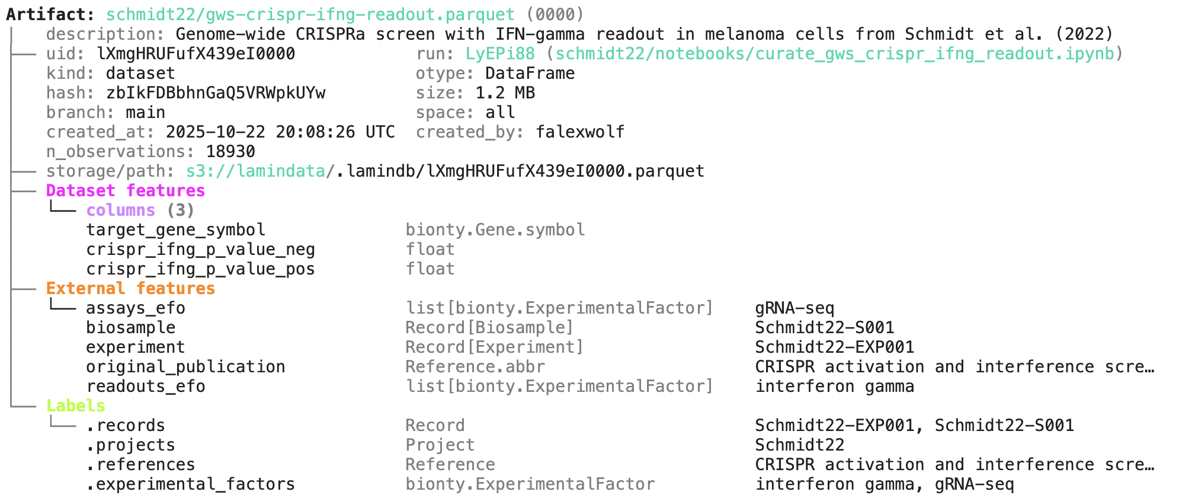Select the .experimental_factors label row
Viewport: 1179px width, 498px height.
coord(190,484)
